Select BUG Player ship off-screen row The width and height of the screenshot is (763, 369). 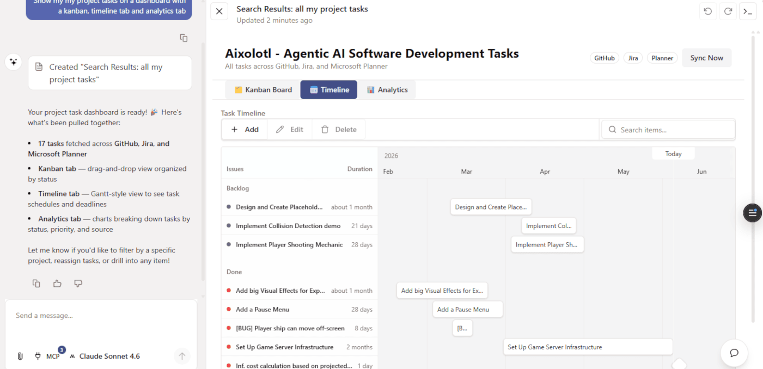[x=300, y=328]
